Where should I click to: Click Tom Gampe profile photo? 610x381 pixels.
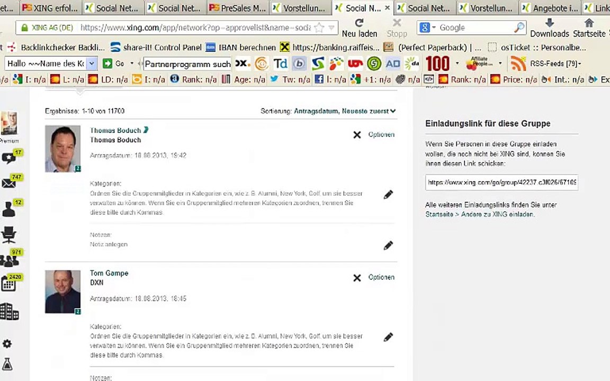(62, 292)
